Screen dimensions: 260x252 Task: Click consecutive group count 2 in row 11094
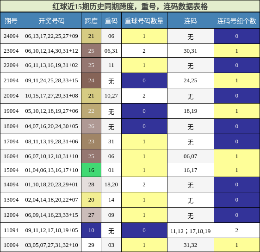click(236, 230)
